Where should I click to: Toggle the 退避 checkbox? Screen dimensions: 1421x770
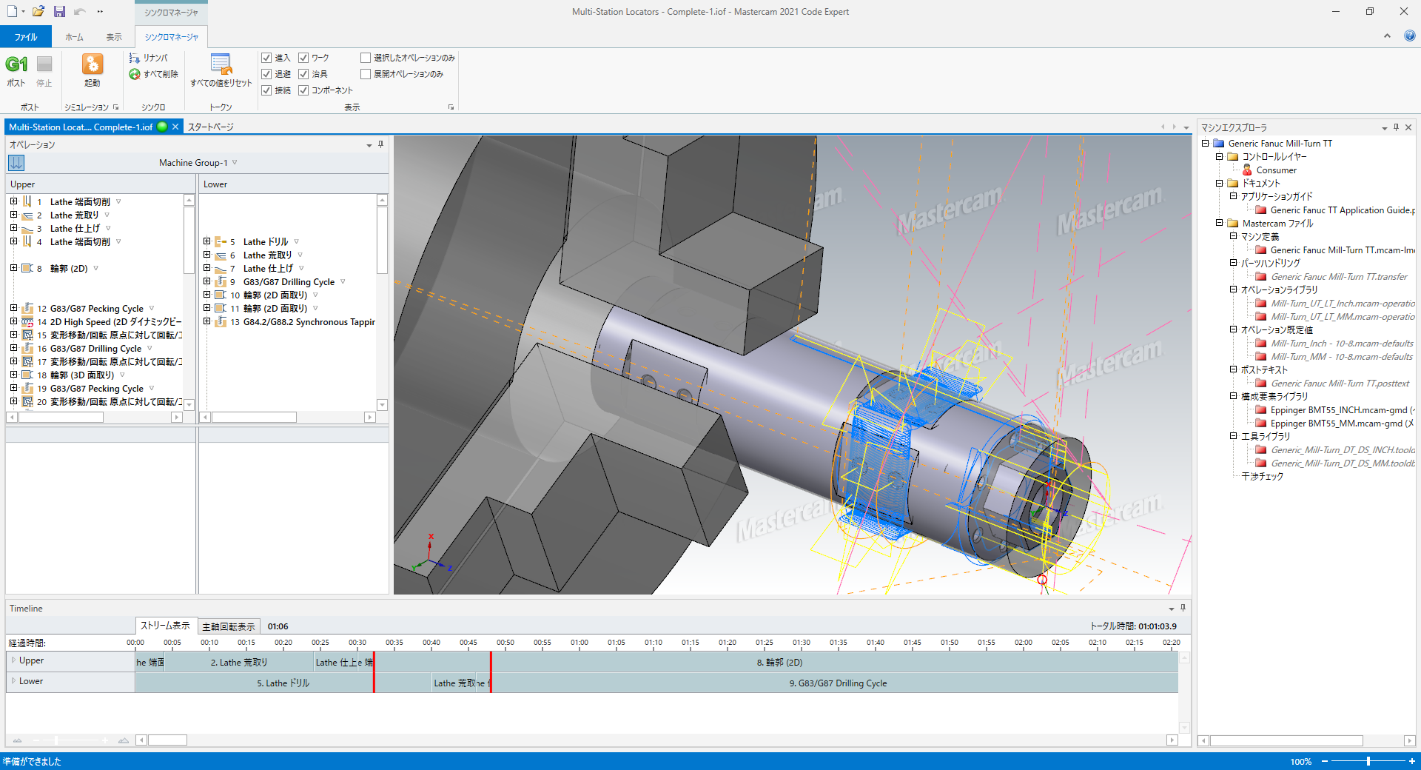click(266, 74)
